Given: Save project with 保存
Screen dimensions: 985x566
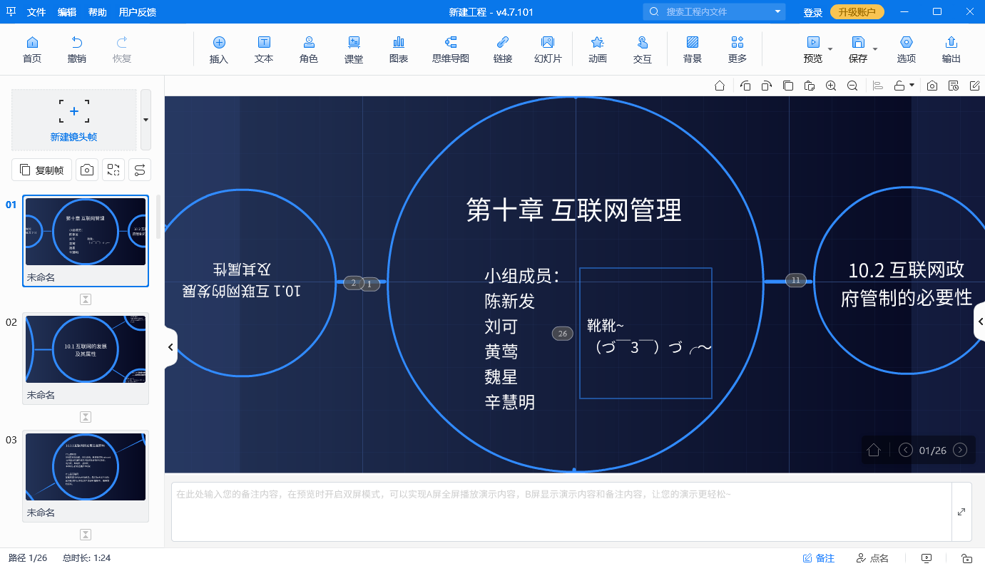Looking at the screenshot, I should [858, 50].
